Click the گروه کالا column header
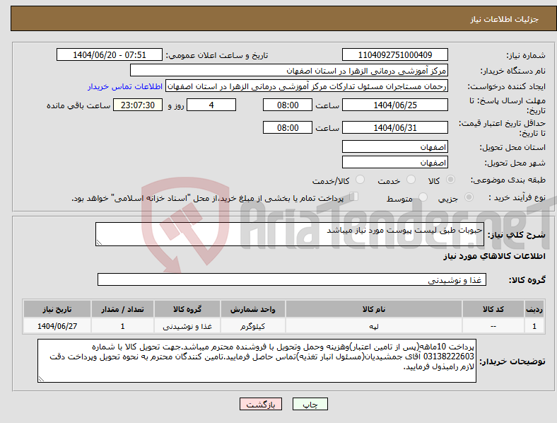557x423 pixels. (x=187, y=309)
